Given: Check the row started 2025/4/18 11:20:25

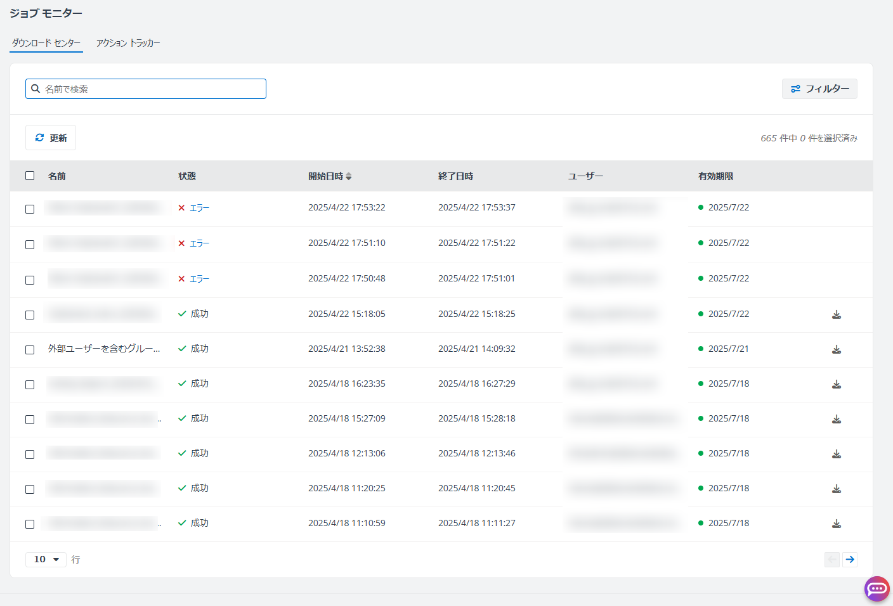Looking at the screenshot, I should (x=30, y=489).
